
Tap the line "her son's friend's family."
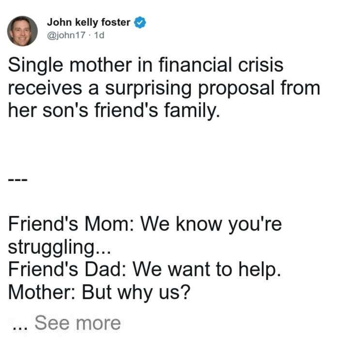pos(114,111)
